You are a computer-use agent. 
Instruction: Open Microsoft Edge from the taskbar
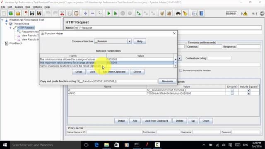coord(96,145)
